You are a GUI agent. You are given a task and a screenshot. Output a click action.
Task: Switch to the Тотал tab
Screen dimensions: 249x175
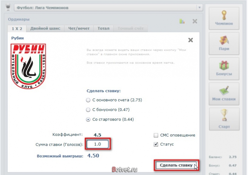point(103,28)
